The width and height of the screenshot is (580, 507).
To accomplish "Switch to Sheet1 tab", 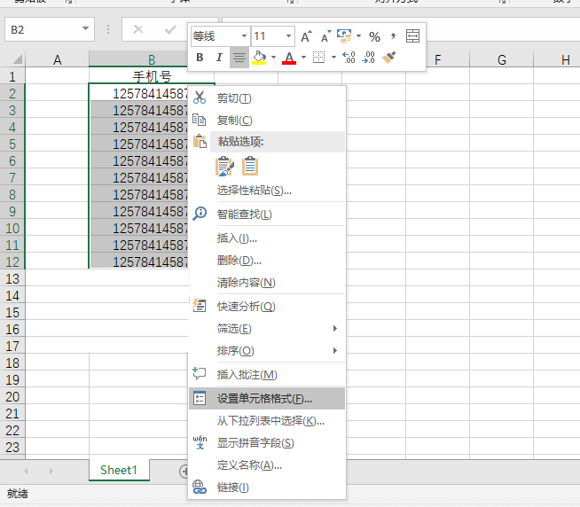I will pyautogui.click(x=119, y=470).
